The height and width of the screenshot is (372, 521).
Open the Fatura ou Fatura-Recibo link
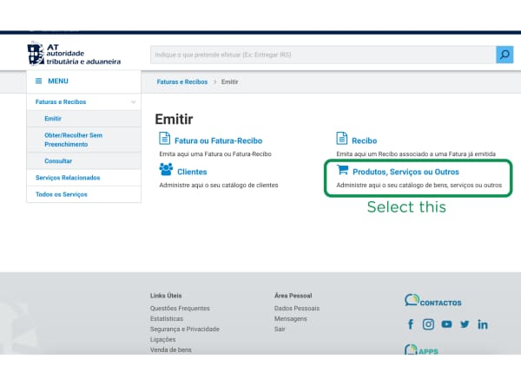[218, 140]
